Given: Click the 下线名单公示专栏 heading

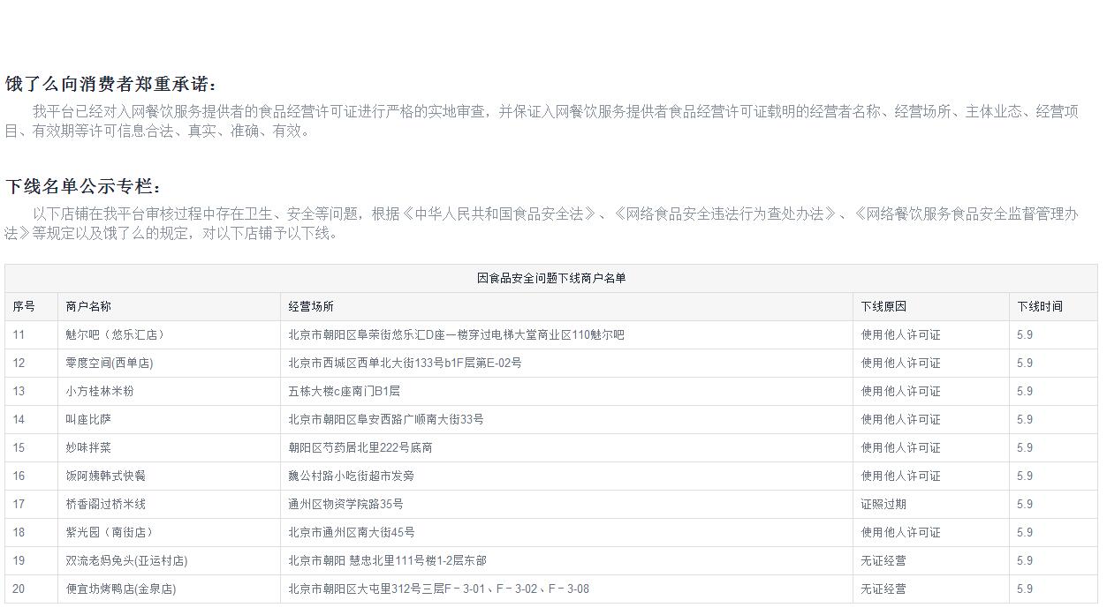Looking at the screenshot, I should 83,187.
